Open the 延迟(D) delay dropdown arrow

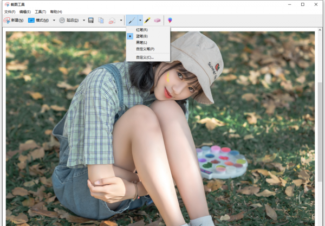click(x=84, y=20)
